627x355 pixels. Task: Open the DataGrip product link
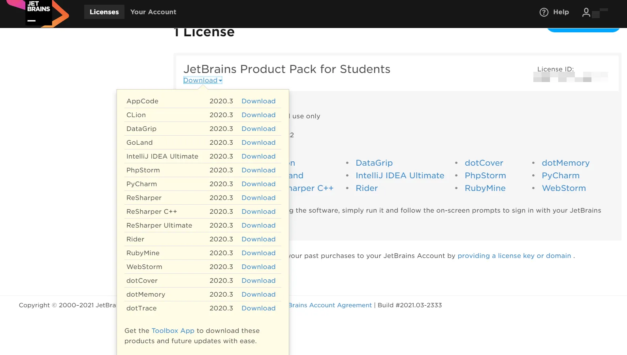(x=374, y=163)
